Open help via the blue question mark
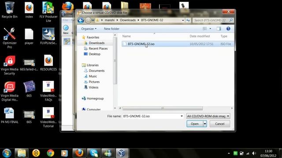The height and width of the screenshot is (158, 282). 228,29
